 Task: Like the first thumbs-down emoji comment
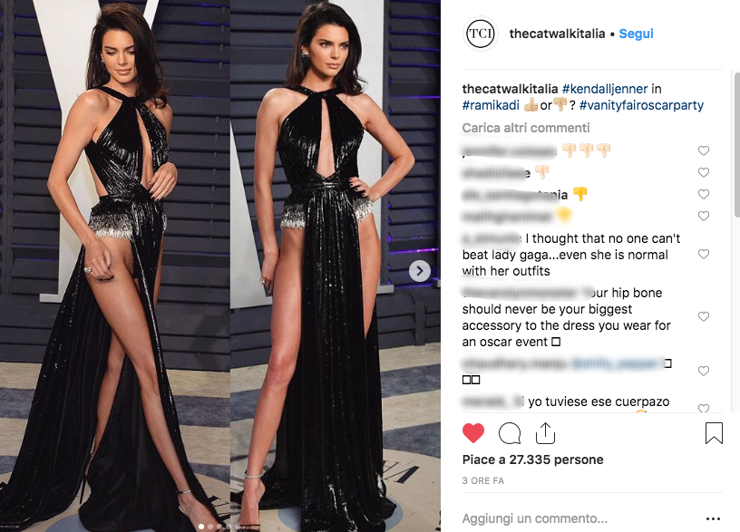tap(703, 150)
